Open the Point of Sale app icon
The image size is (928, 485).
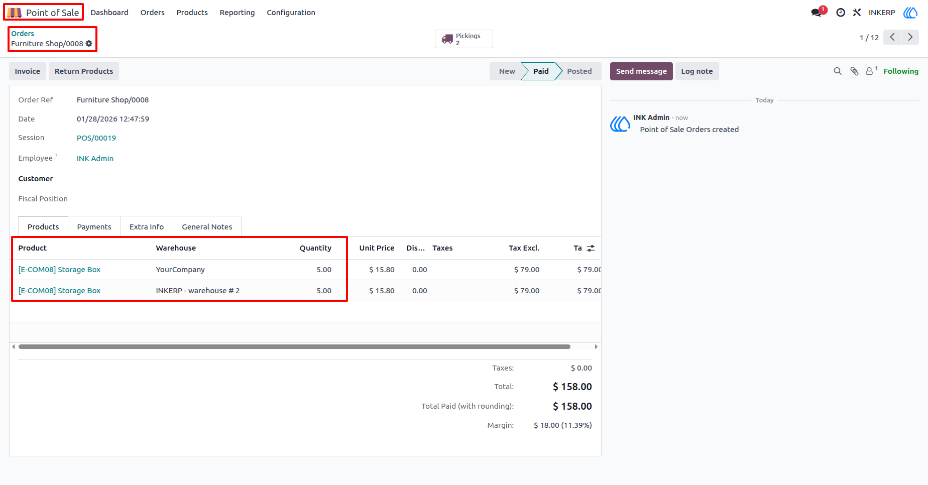coord(14,13)
